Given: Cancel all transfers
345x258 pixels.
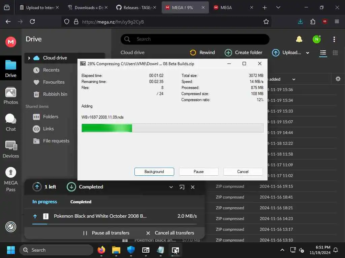Looking at the screenshot, I should tap(170, 233).
